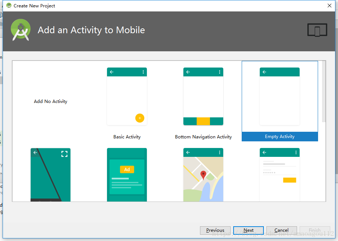Click overflow dots in Google Maps preview

point(220,152)
